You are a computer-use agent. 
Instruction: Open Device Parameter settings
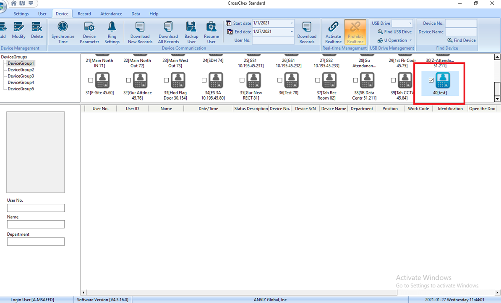(89, 33)
